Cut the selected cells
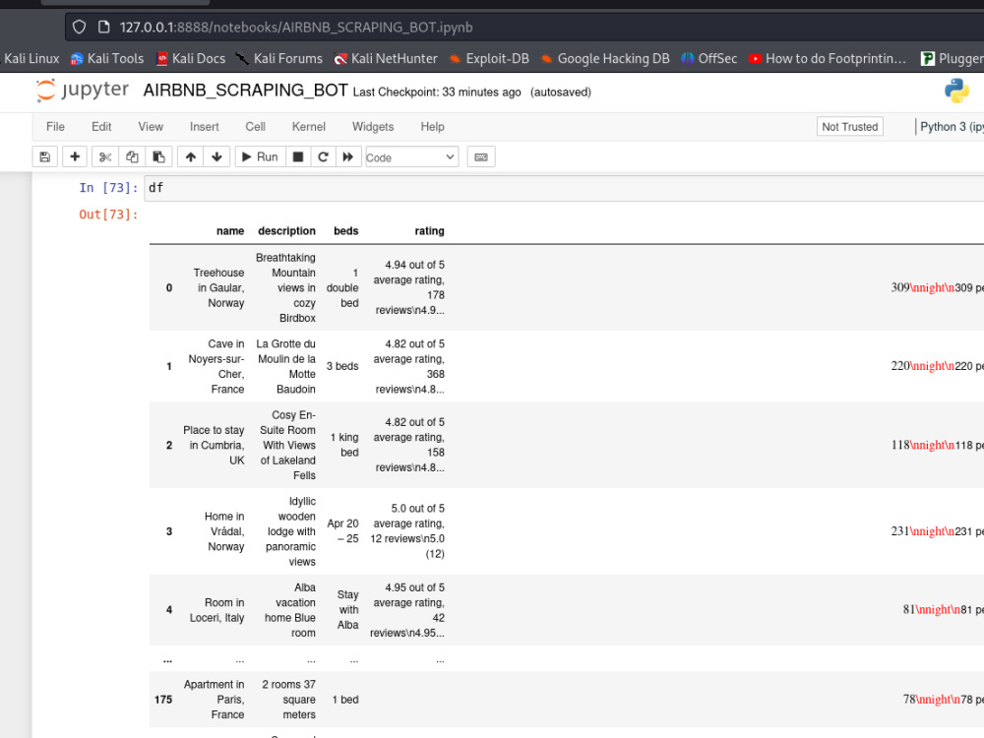This screenshot has width=984, height=738. click(x=105, y=156)
